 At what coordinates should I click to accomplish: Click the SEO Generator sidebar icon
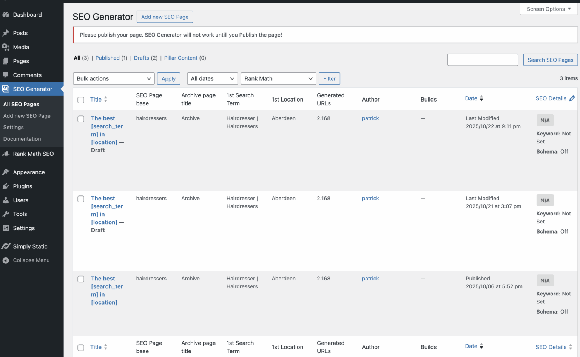pyautogui.click(x=6, y=89)
